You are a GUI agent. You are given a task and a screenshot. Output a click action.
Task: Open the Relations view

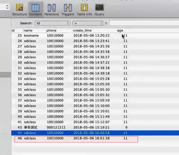click(x=52, y=10)
